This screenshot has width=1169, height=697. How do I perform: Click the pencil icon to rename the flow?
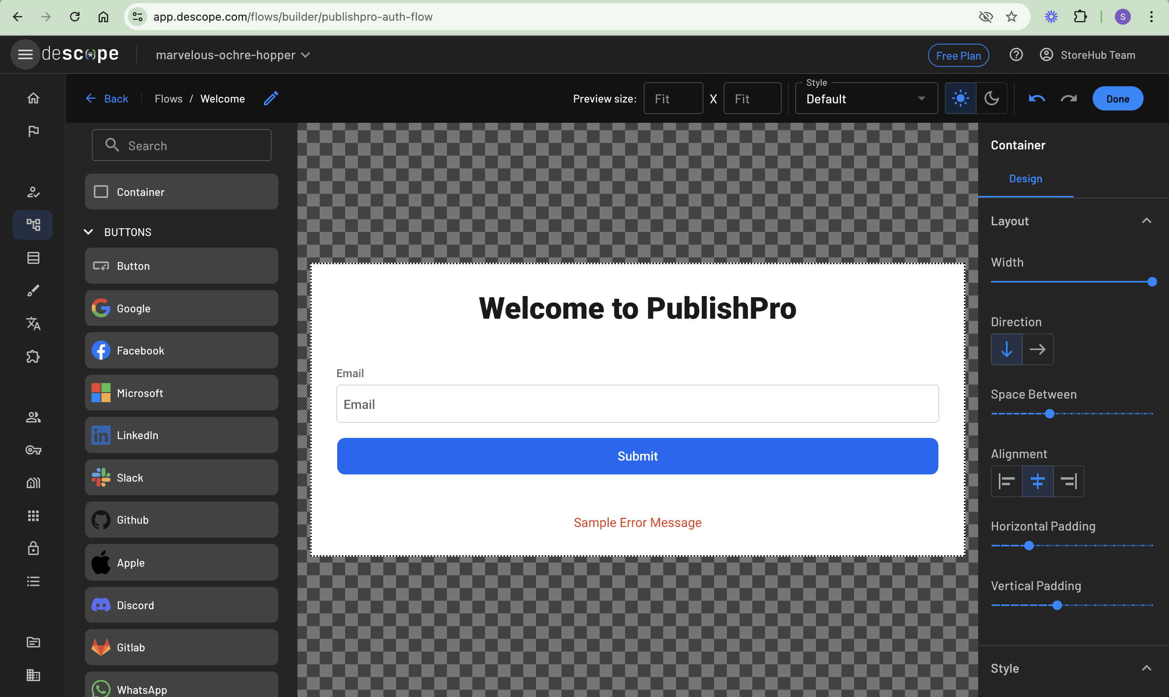[271, 98]
